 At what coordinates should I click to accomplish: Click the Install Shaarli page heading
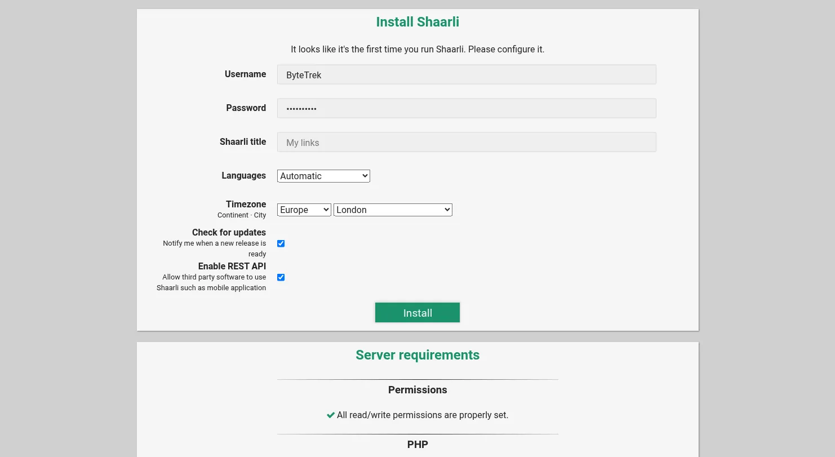tap(418, 22)
